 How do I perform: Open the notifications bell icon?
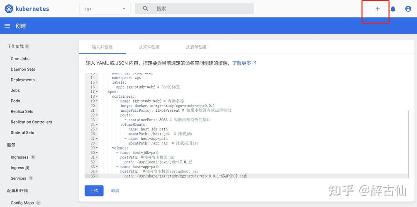tap(393, 9)
